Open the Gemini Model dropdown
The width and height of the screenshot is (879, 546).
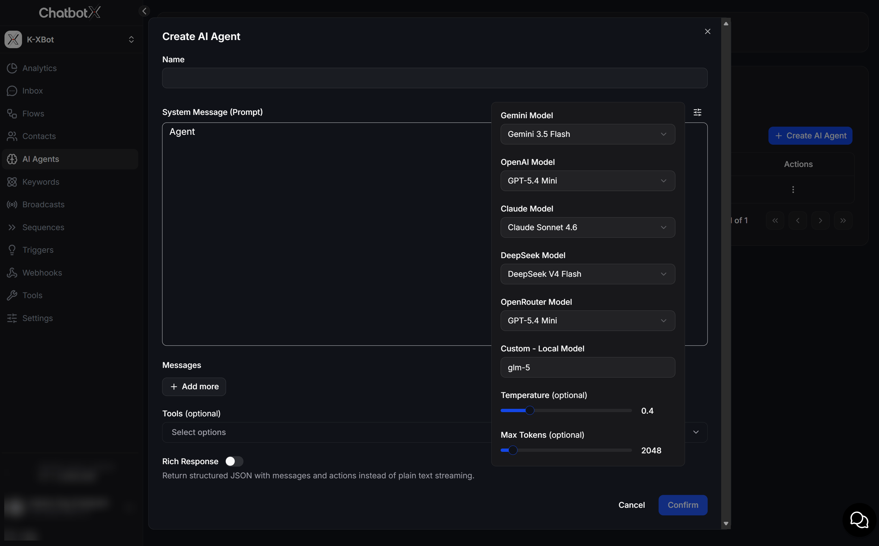588,134
